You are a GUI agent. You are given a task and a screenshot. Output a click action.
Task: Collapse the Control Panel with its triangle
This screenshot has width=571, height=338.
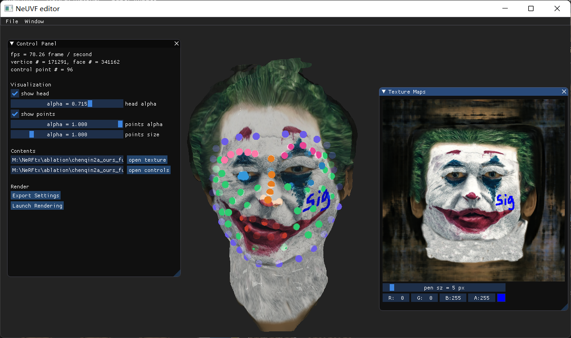point(12,44)
